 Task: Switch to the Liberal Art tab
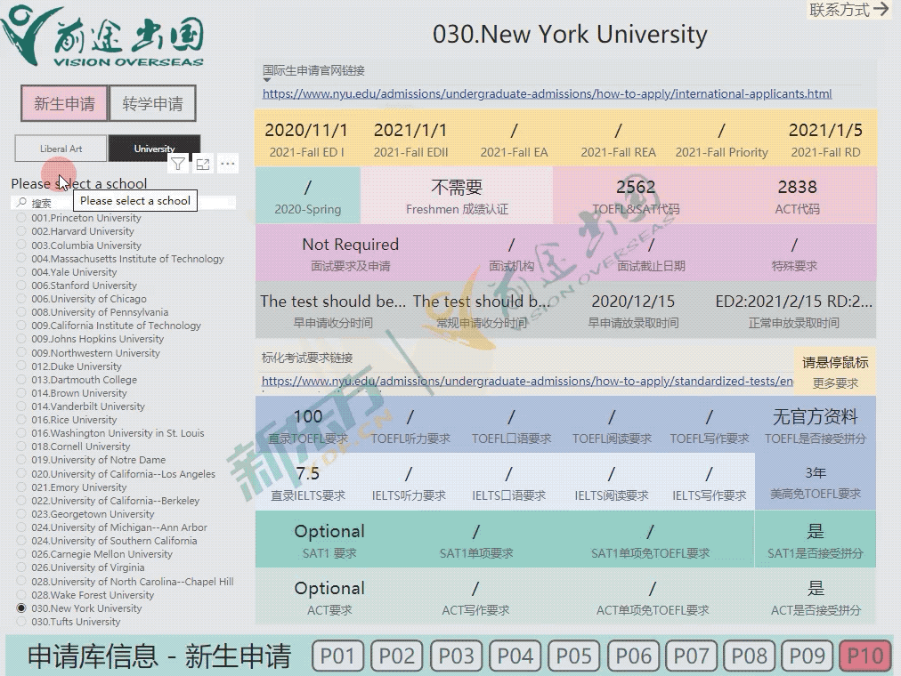click(61, 149)
